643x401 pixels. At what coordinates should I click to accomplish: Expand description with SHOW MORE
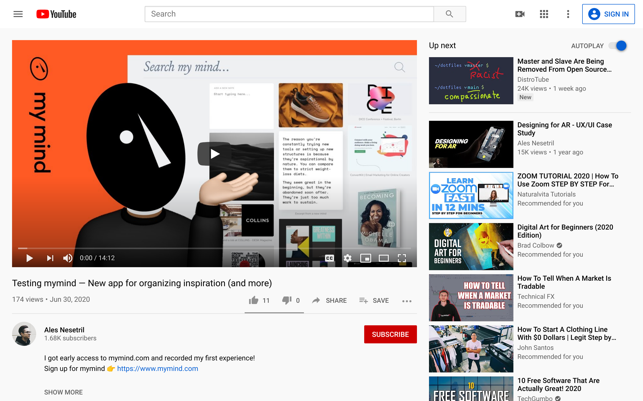pos(64,392)
